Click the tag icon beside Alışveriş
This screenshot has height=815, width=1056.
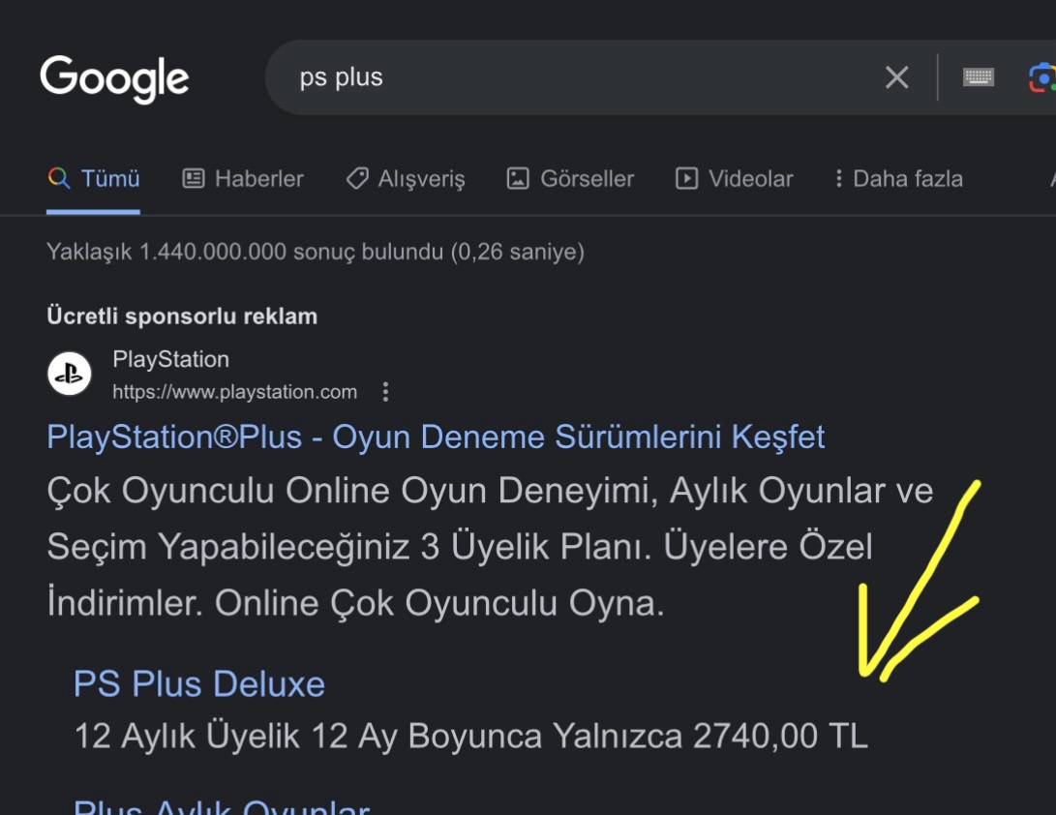pos(357,178)
